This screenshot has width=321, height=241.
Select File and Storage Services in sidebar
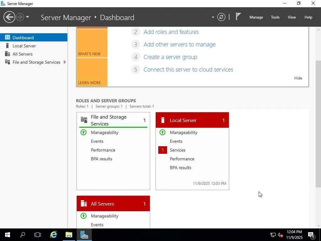tap(34, 62)
